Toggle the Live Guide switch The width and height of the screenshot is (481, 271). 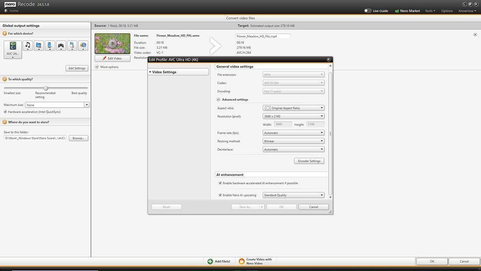point(367,11)
